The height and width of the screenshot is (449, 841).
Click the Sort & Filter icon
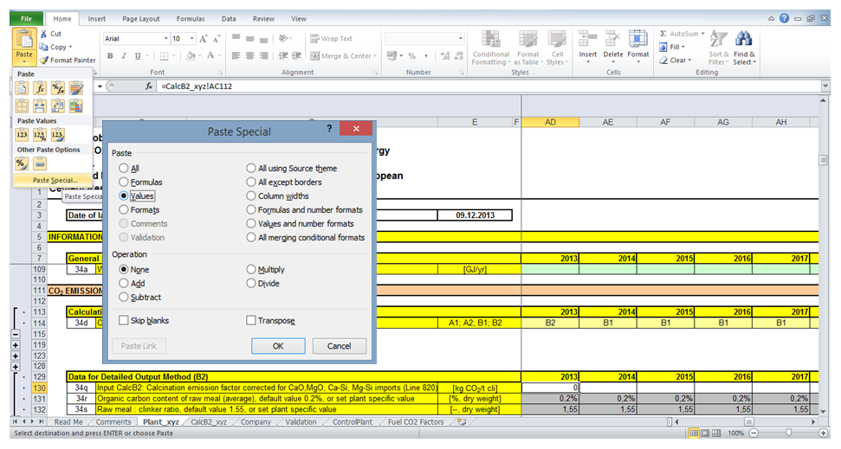point(718,39)
